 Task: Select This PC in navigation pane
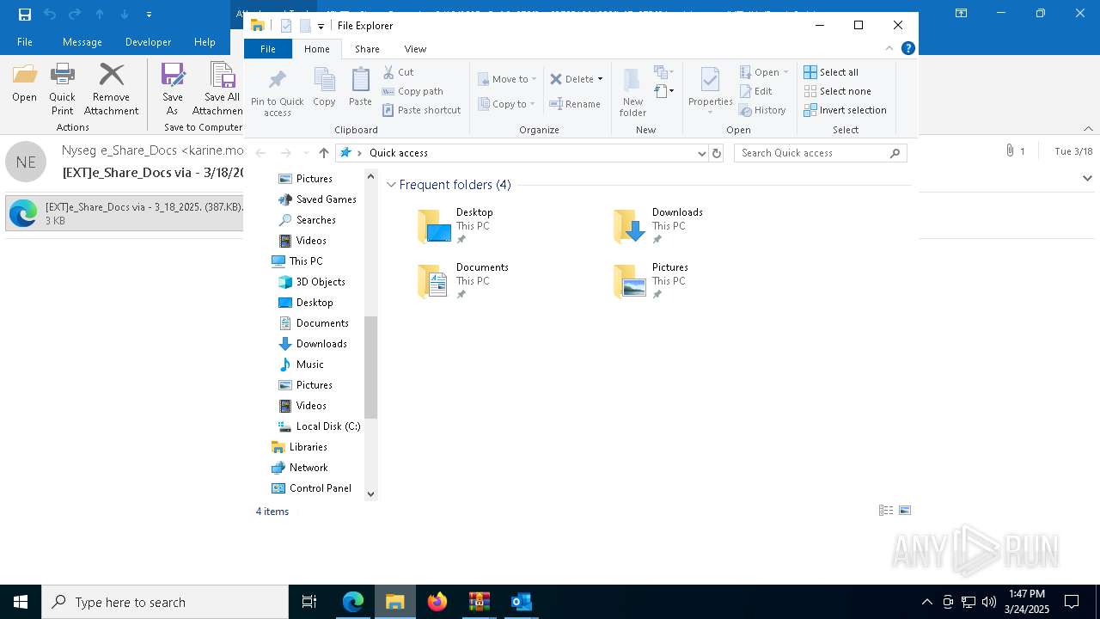(297, 261)
